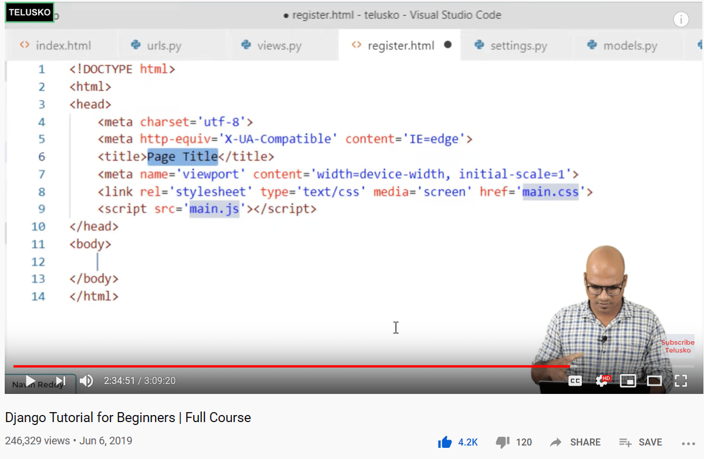704x459 pixels.
Task: Click Python icon on views.py tab
Action: pyautogui.click(x=246, y=45)
